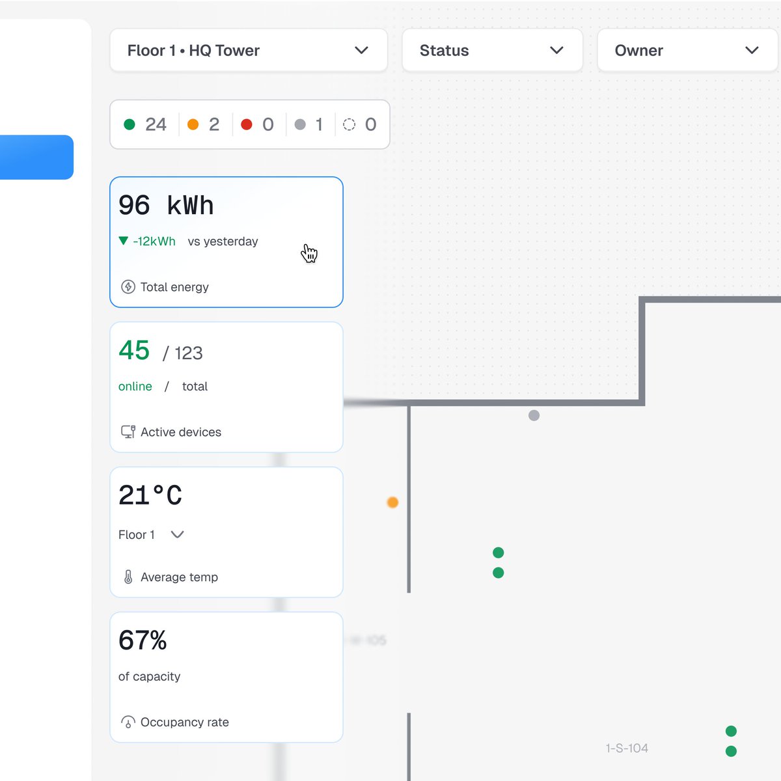The width and height of the screenshot is (781, 781).
Task: Open the Total energy card
Action: tap(226, 242)
